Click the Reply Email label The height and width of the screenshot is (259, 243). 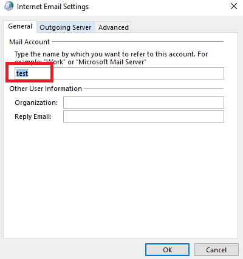[x=33, y=116]
